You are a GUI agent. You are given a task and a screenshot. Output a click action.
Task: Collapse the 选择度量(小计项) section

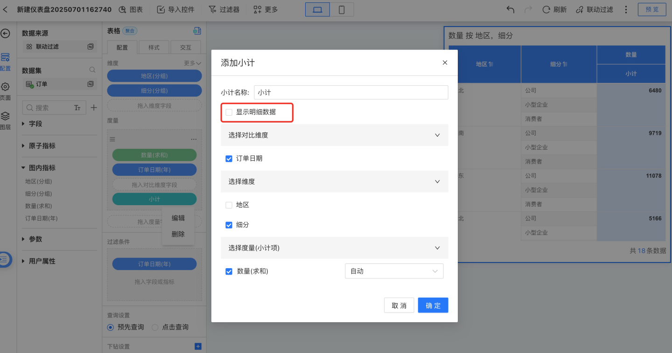click(437, 248)
